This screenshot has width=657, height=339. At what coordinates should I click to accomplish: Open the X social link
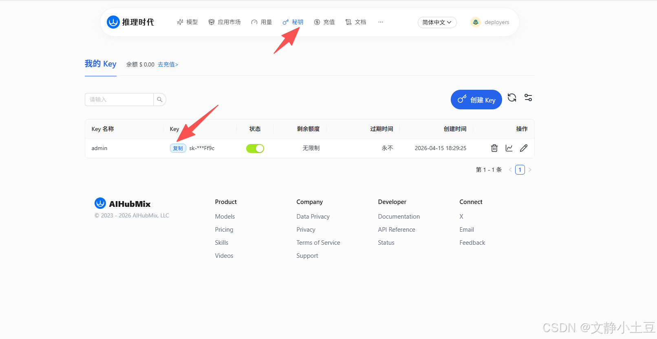(461, 217)
